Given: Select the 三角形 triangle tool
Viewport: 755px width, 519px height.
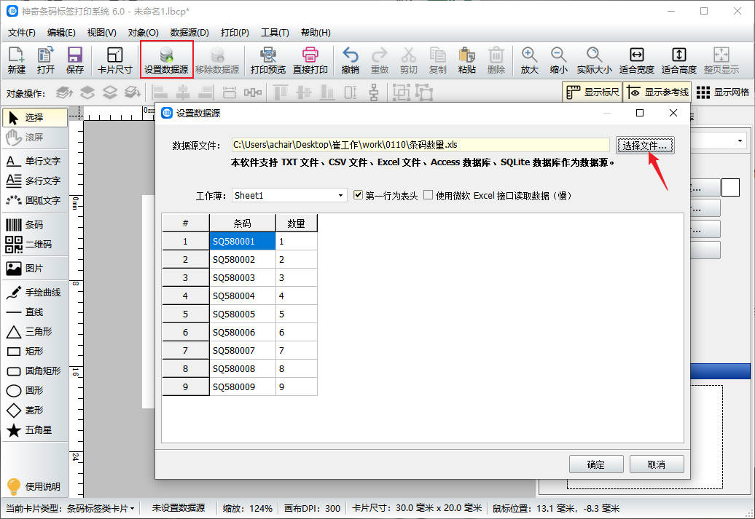Looking at the screenshot, I should (35, 331).
